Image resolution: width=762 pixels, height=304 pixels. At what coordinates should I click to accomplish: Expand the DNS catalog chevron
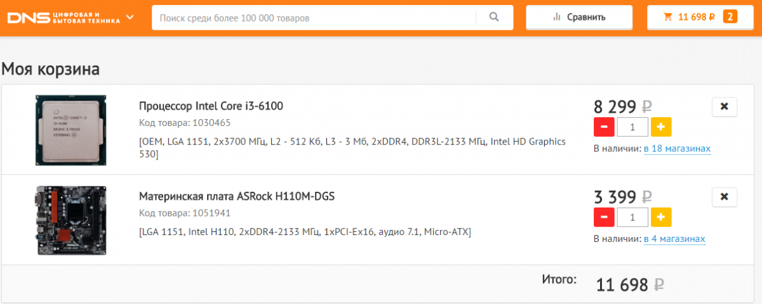(x=130, y=17)
